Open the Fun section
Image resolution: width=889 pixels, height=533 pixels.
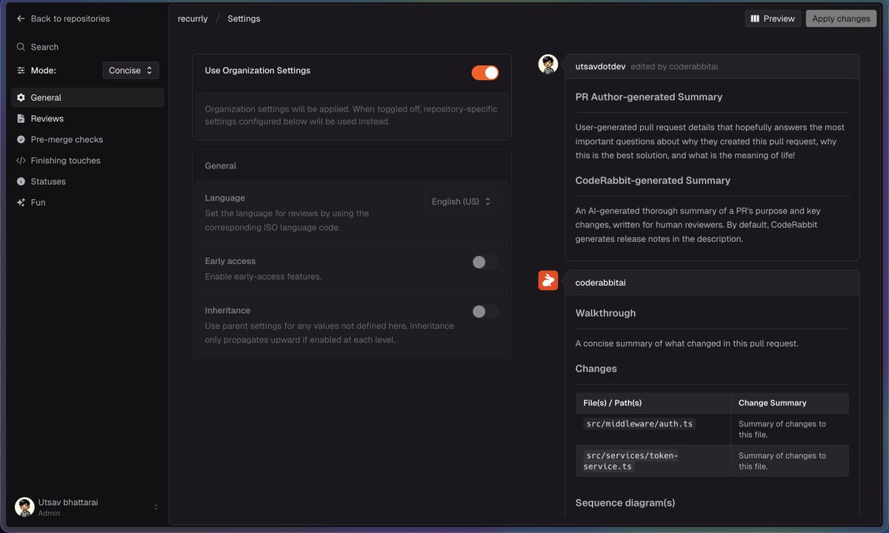tap(87, 202)
